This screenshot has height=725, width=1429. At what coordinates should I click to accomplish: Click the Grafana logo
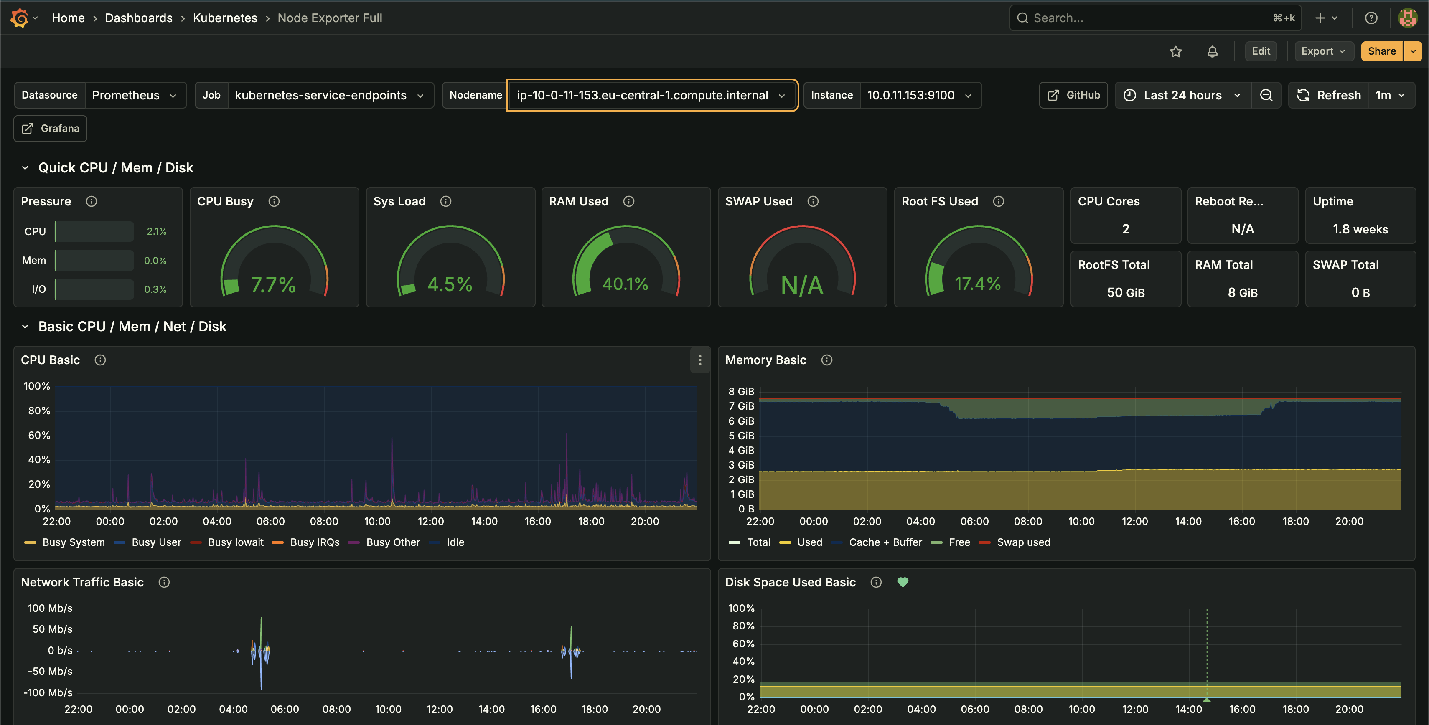(x=18, y=18)
